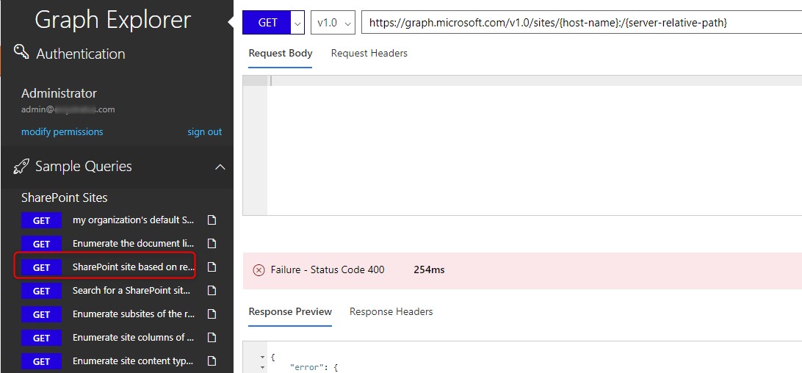Select the Response Preview tab
The width and height of the screenshot is (802, 373).
(290, 311)
